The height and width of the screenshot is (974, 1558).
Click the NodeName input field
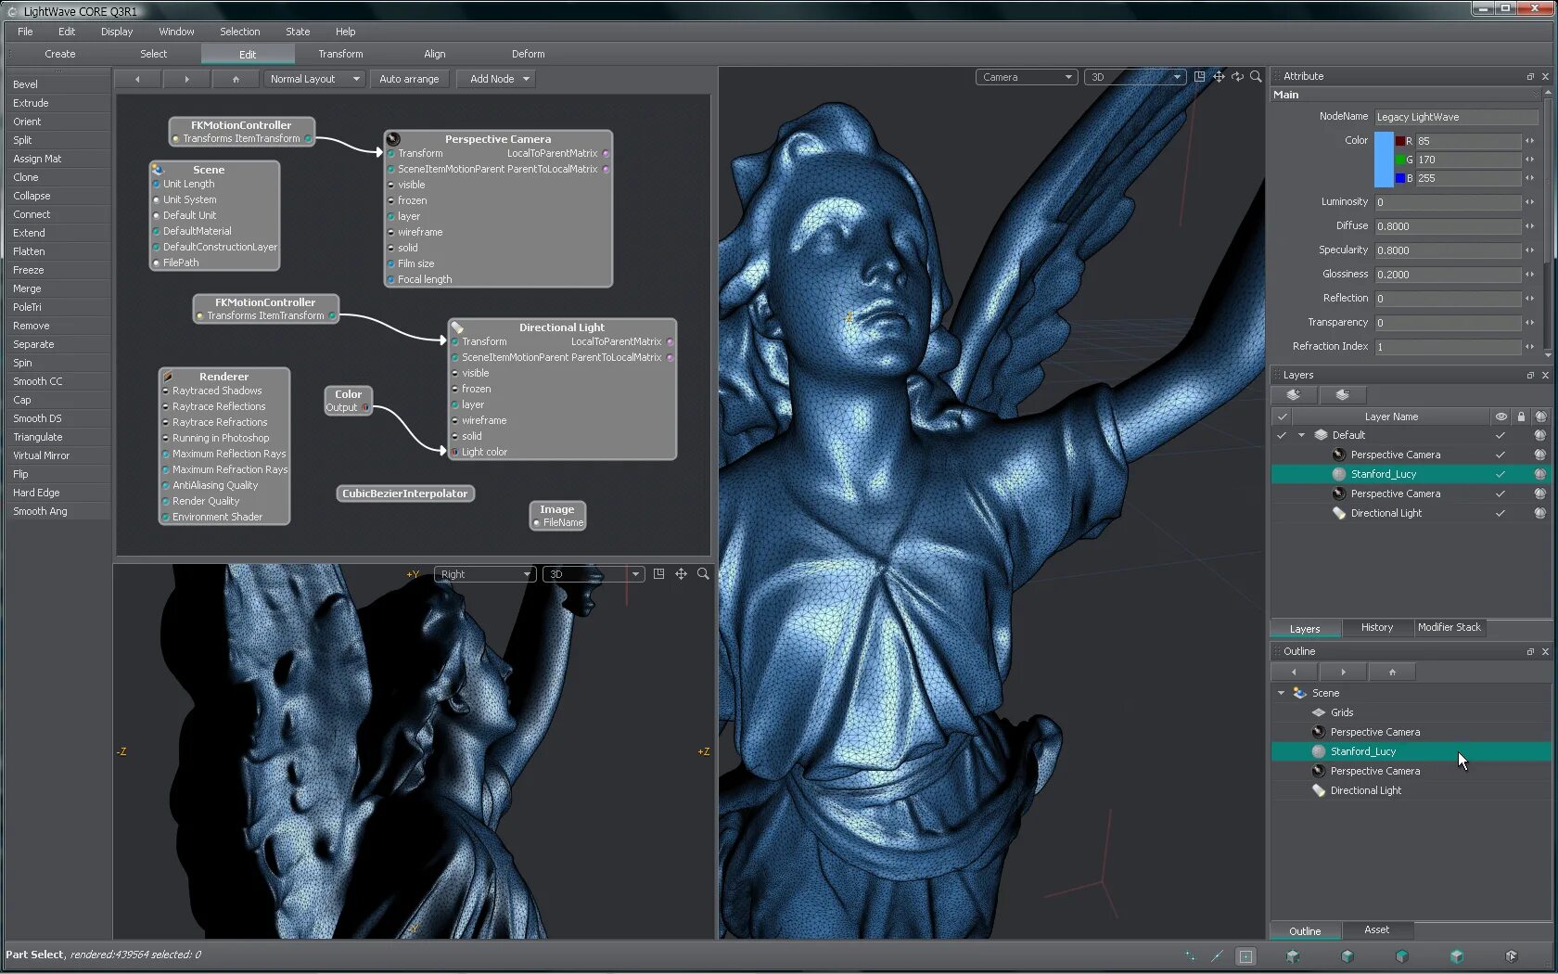[1456, 117]
